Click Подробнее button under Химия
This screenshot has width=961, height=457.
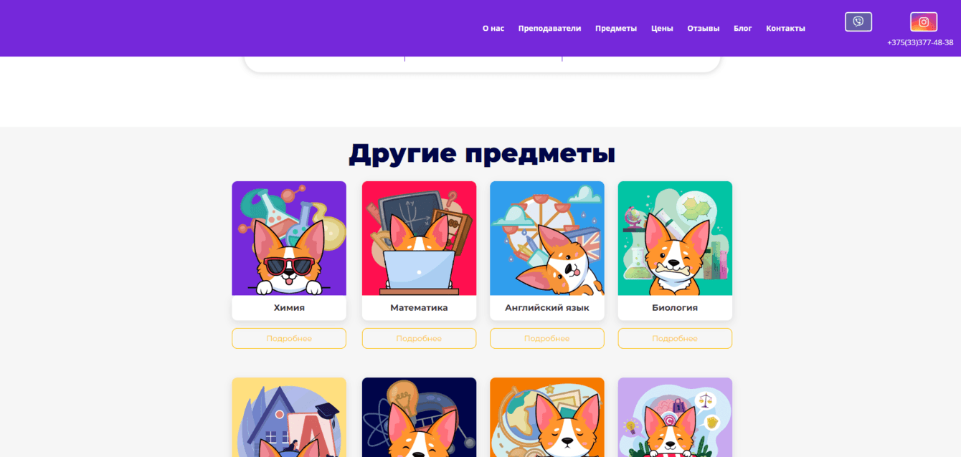(x=289, y=338)
